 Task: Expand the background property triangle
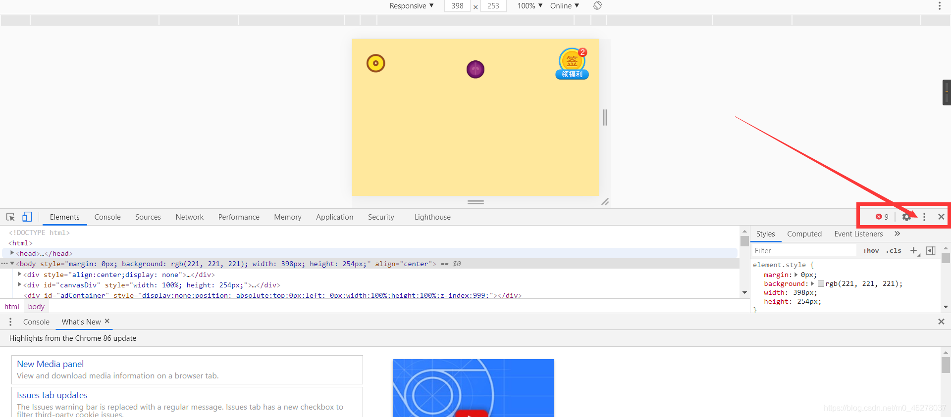click(x=812, y=283)
